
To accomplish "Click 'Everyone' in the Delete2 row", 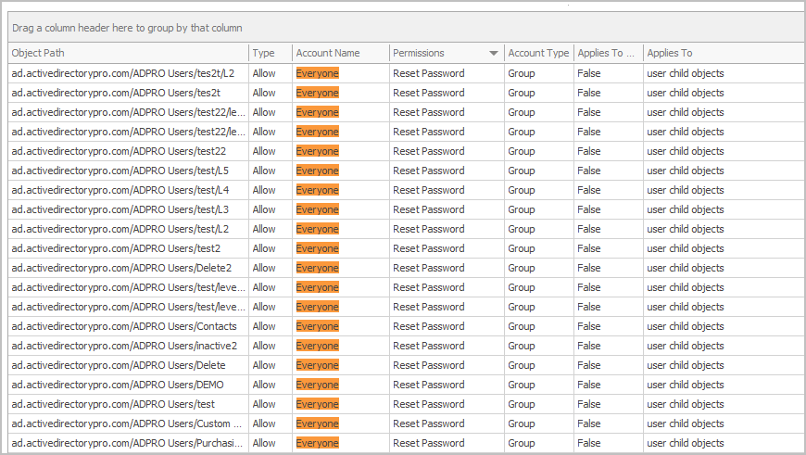I will click(317, 269).
